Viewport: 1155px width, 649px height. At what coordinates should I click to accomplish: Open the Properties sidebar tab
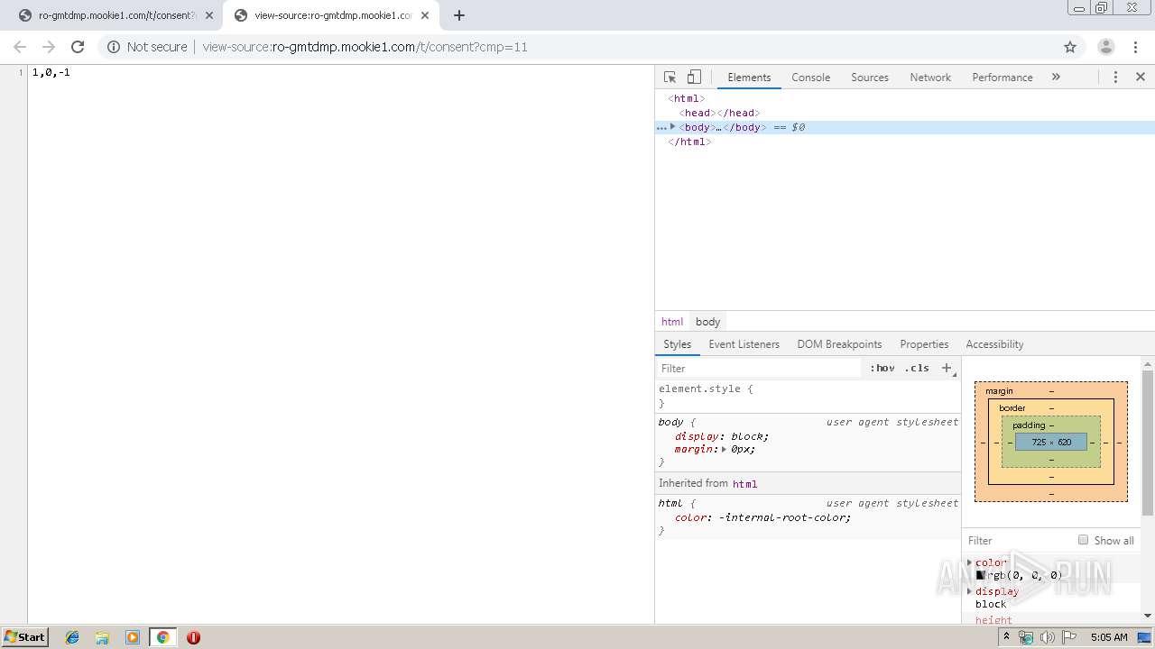(924, 344)
